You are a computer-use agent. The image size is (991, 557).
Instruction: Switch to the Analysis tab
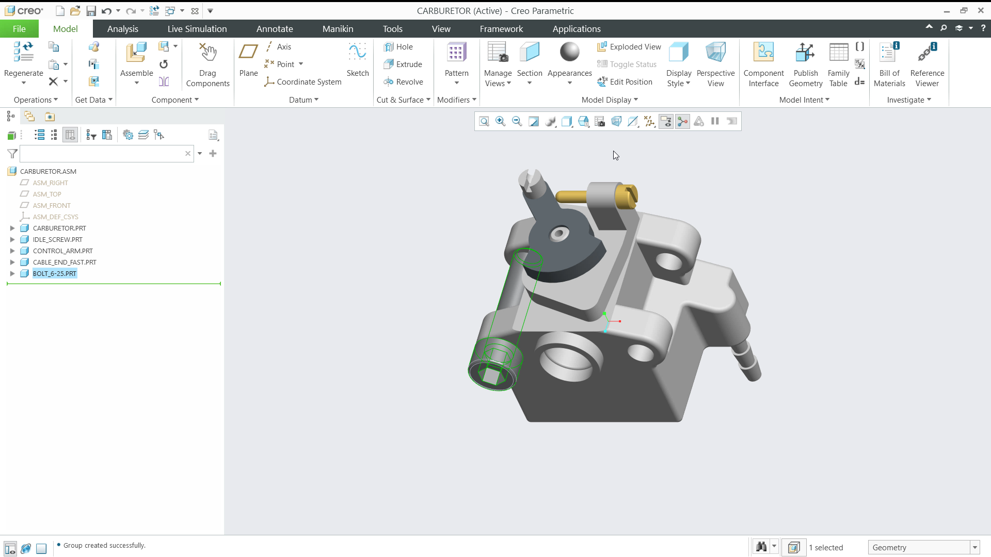pyautogui.click(x=122, y=29)
